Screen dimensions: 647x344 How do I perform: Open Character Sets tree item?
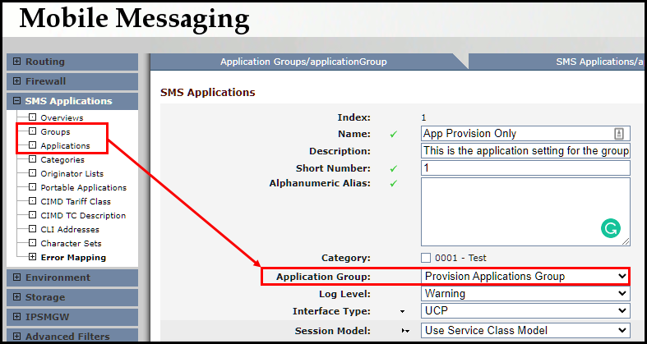tap(71, 244)
